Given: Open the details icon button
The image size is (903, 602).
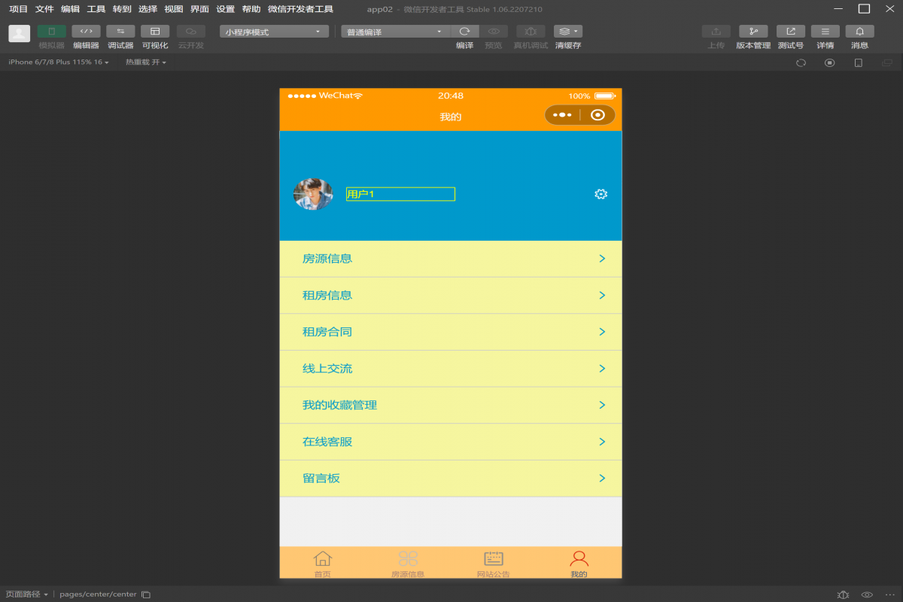Looking at the screenshot, I should tap(825, 32).
